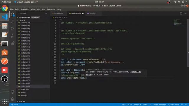
Task: Collapse the CODE-JS folder section
Action: 33,21
